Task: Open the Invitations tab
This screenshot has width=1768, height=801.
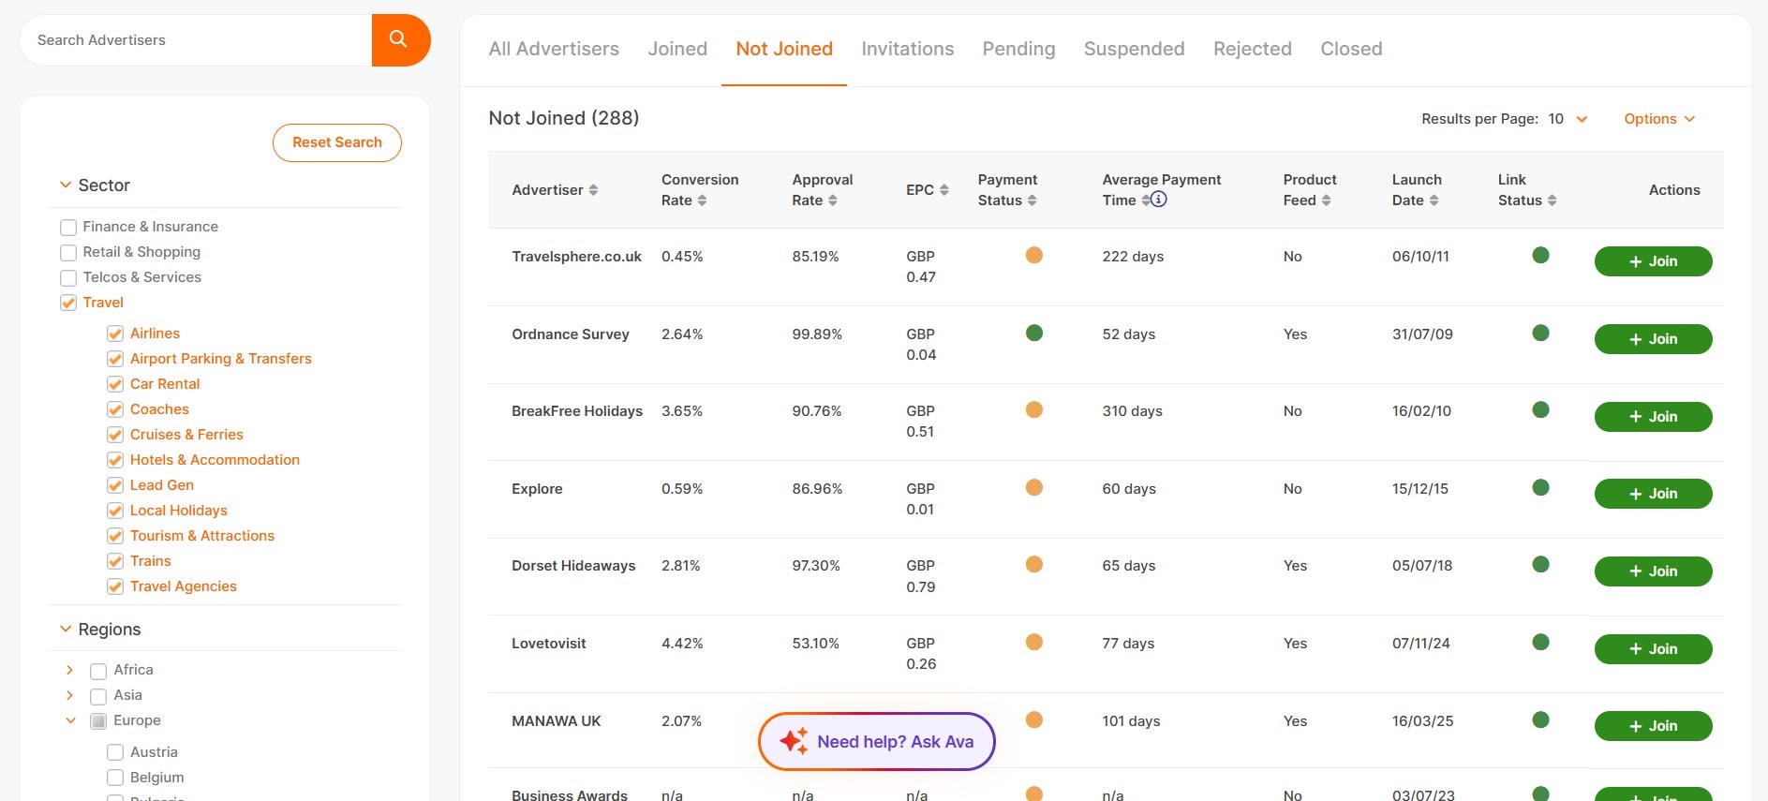Action: point(908,49)
